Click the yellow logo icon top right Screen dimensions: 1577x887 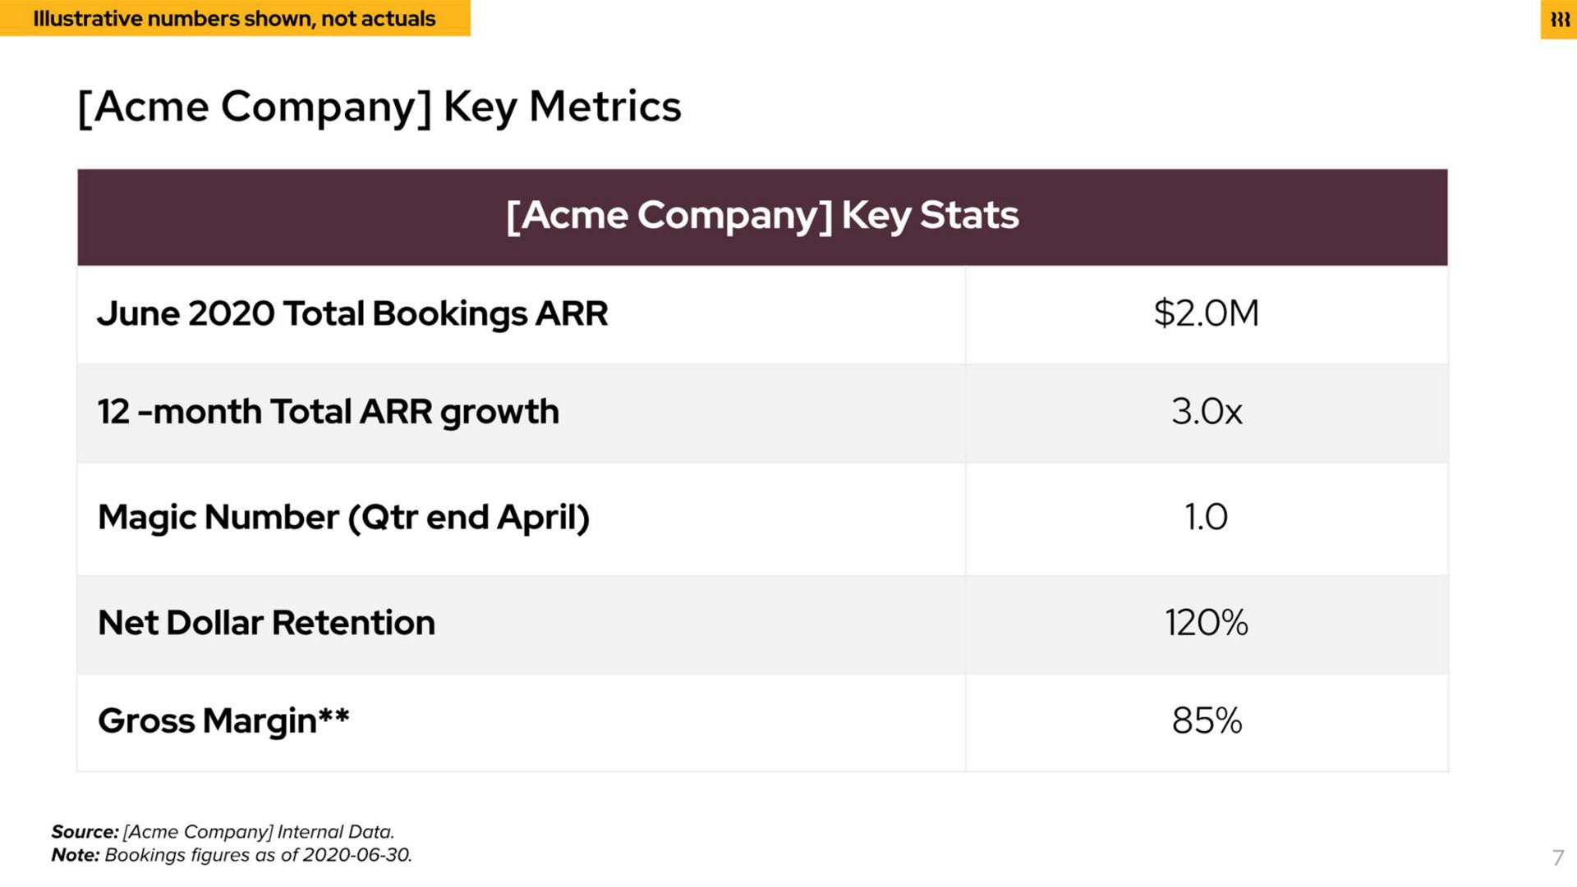click(1558, 20)
